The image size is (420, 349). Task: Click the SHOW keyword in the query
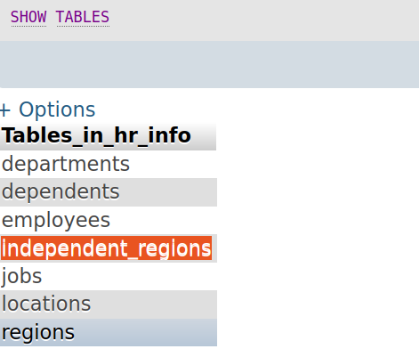click(28, 17)
